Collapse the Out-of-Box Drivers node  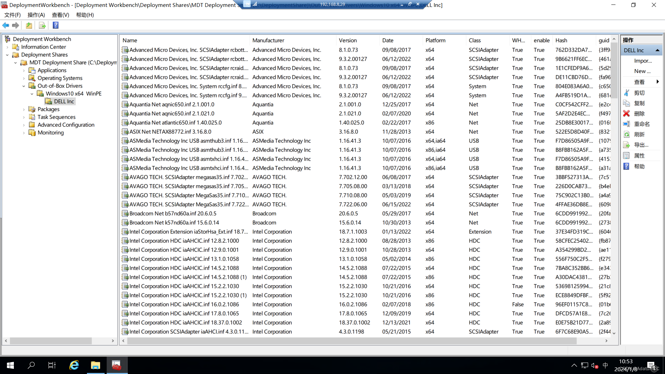(24, 86)
